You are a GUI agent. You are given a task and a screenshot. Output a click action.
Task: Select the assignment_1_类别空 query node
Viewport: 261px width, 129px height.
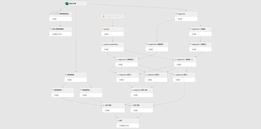coord(200,31)
